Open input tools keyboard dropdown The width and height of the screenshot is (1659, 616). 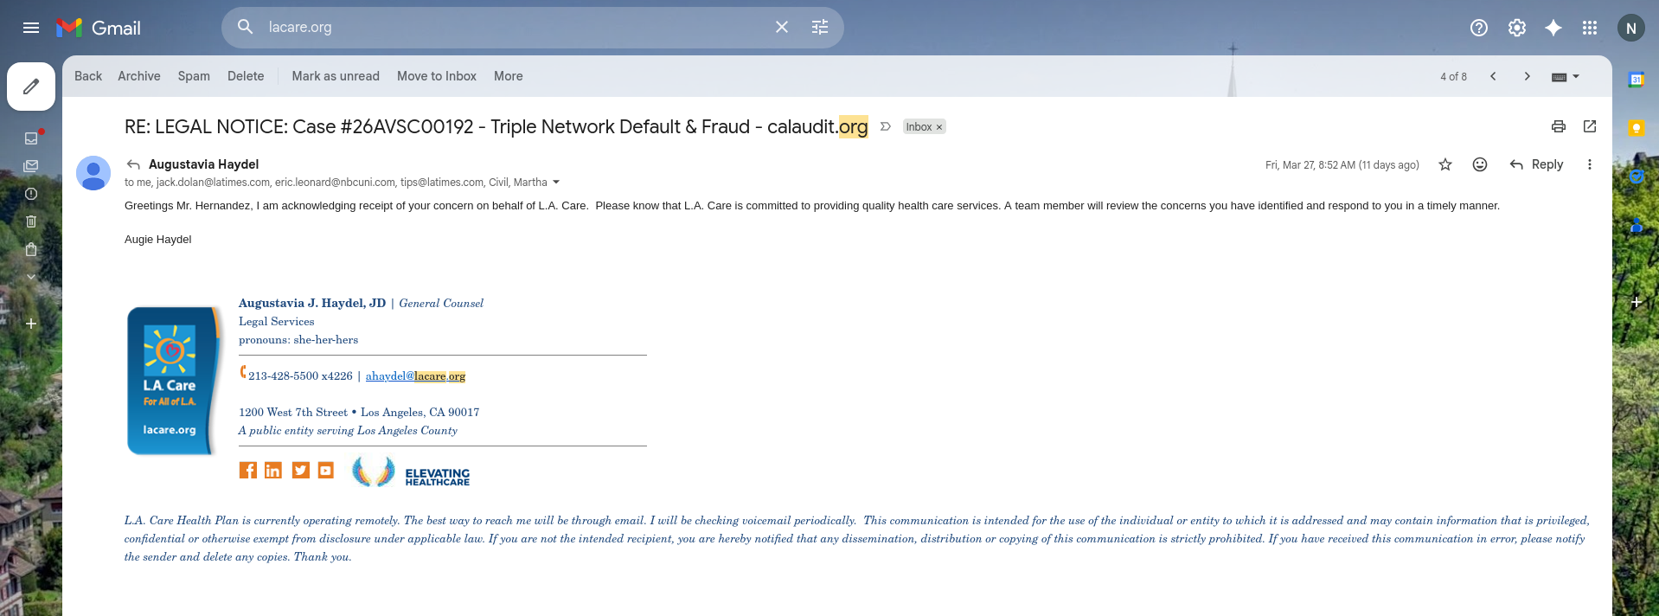click(x=1566, y=76)
